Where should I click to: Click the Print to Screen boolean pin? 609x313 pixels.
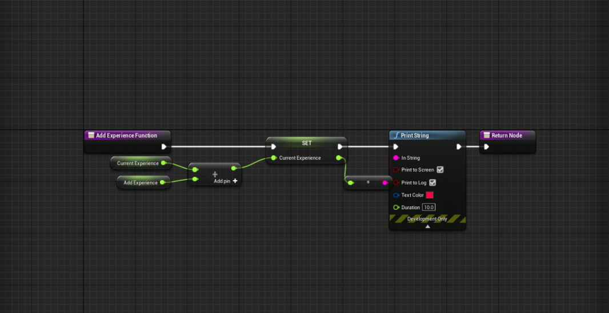(396, 170)
